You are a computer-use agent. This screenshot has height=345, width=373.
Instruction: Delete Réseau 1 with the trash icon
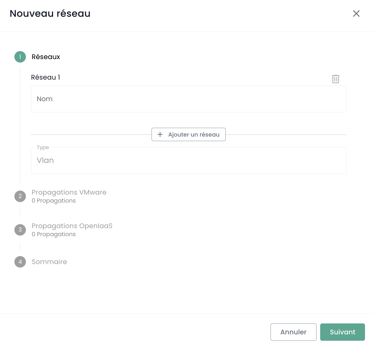coord(335,79)
